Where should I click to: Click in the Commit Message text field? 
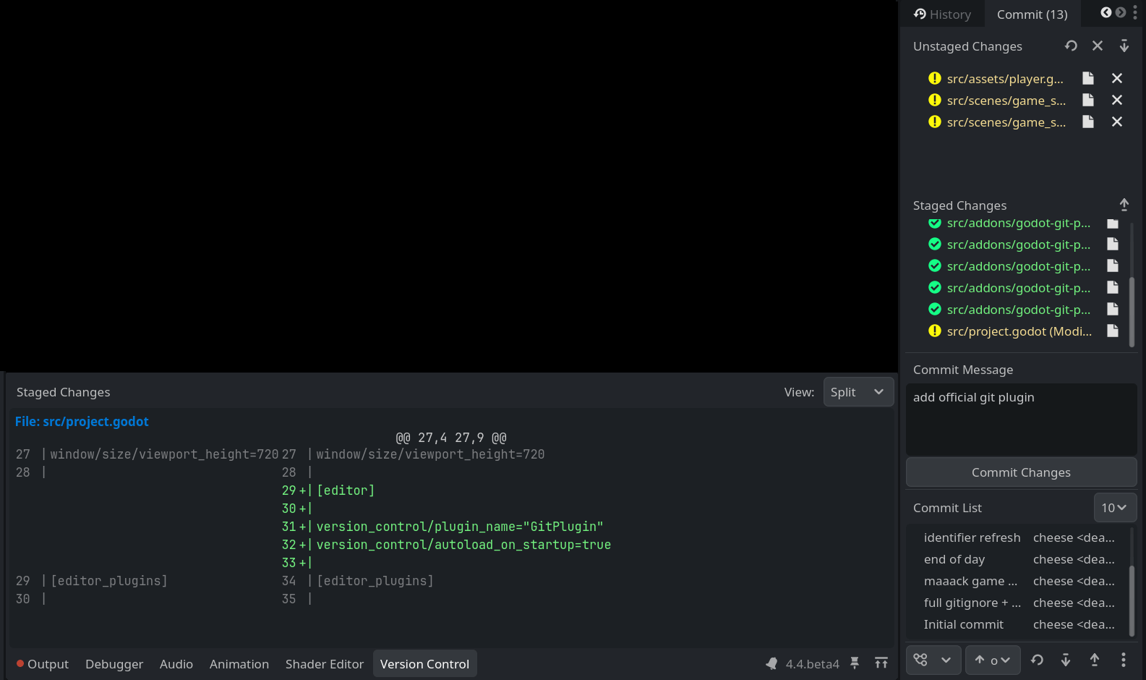pyautogui.click(x=1020, y=420)
